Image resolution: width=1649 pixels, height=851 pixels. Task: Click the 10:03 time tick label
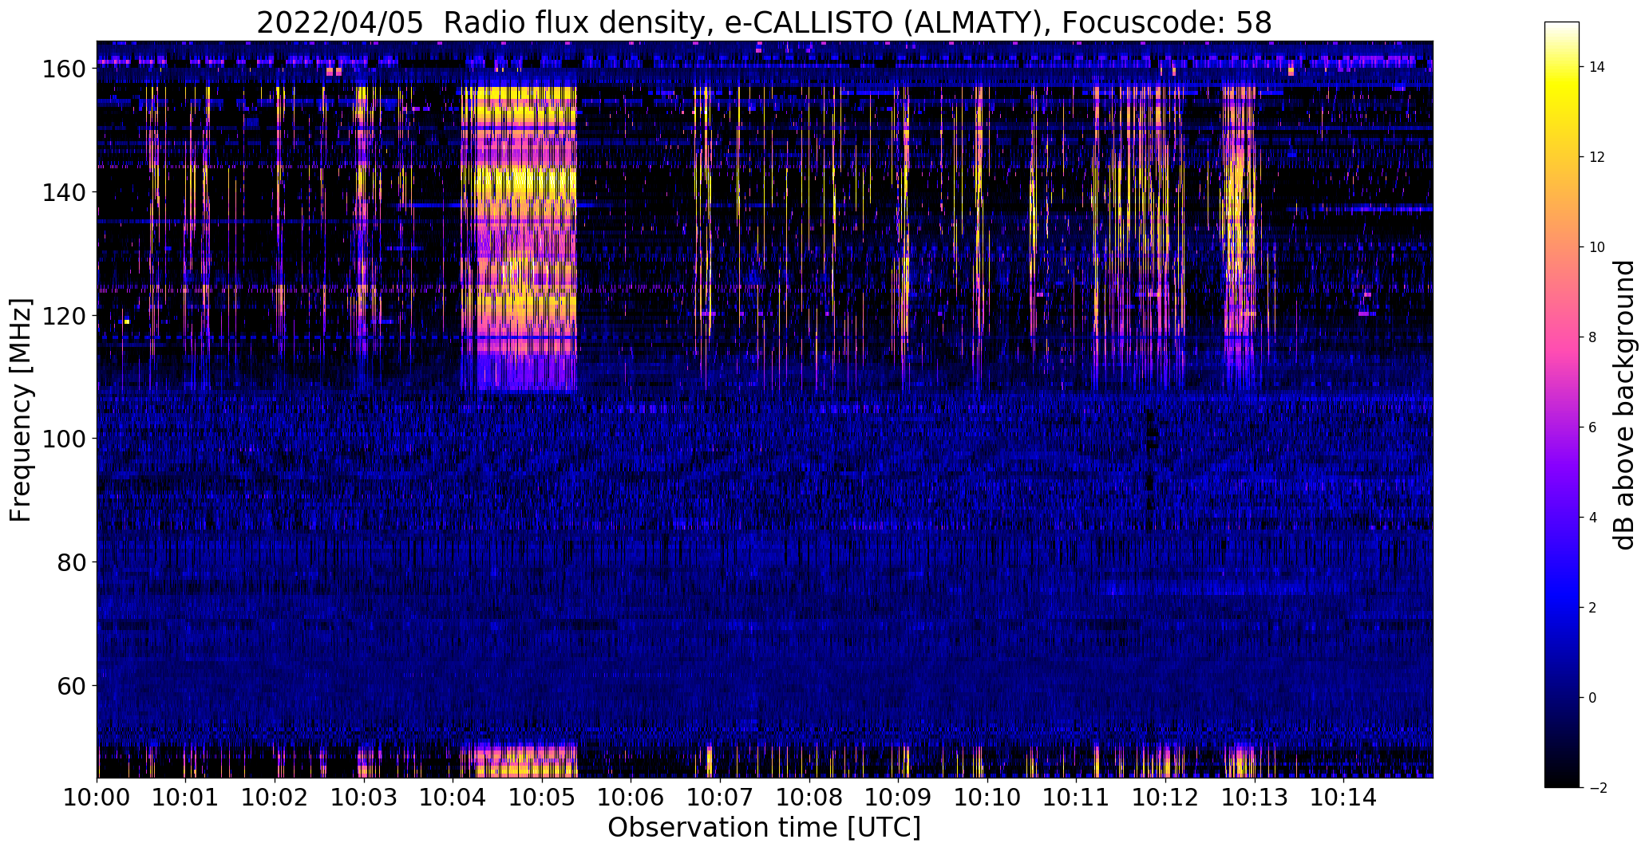pyautogui.click(x=364, y=797)
